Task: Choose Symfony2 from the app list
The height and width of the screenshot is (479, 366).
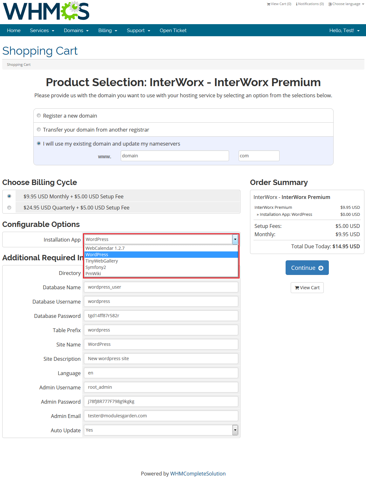Action: [161, 267]
